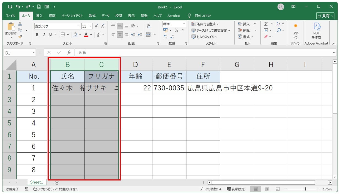The width and height of the screenshot is (340, 194).
Task: Increase the cell indent
Action: pos(140,35)
